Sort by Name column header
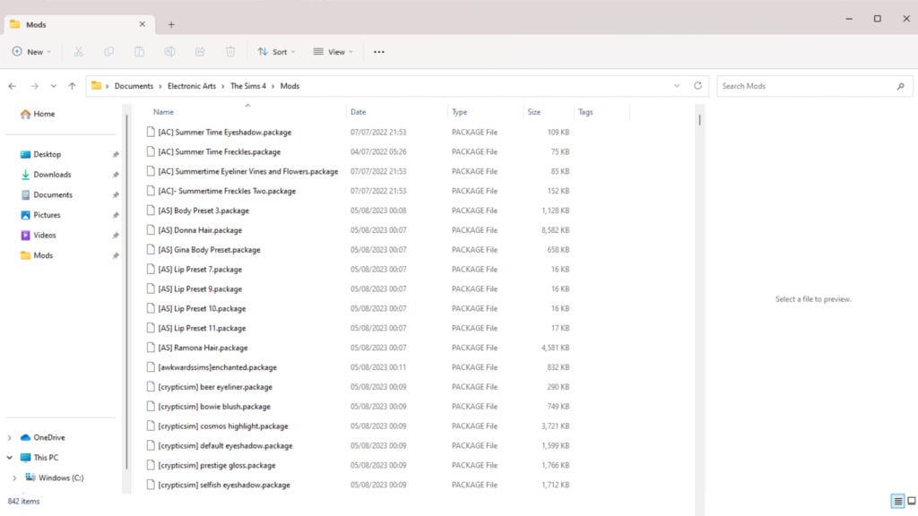The width and height of the screenshot is (918, 516). [x=163, y=112]
